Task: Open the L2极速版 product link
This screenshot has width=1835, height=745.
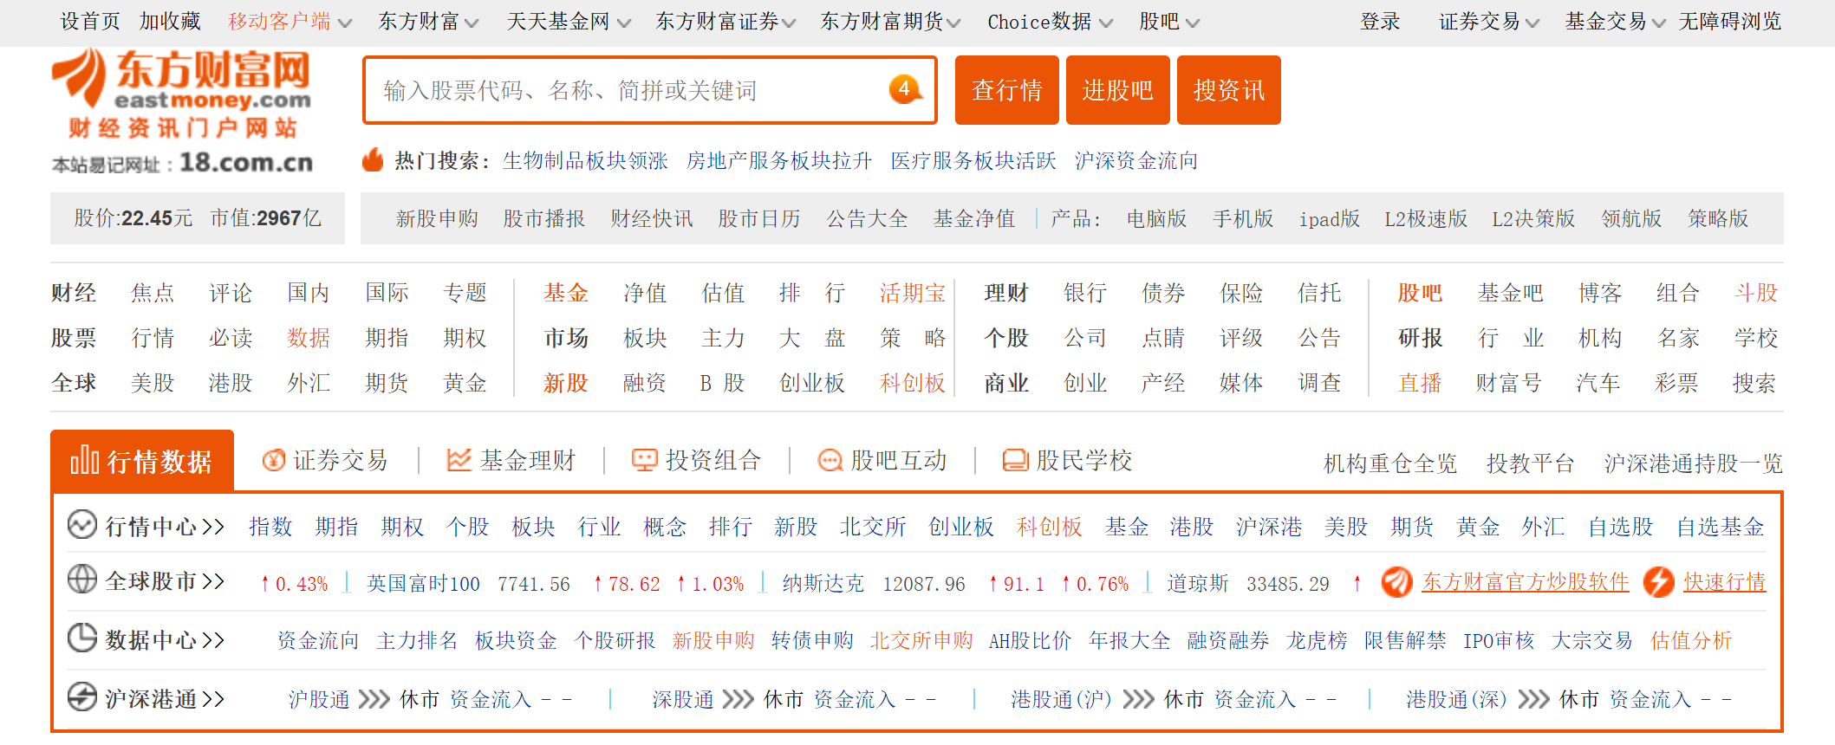Action: (1426, 218)
